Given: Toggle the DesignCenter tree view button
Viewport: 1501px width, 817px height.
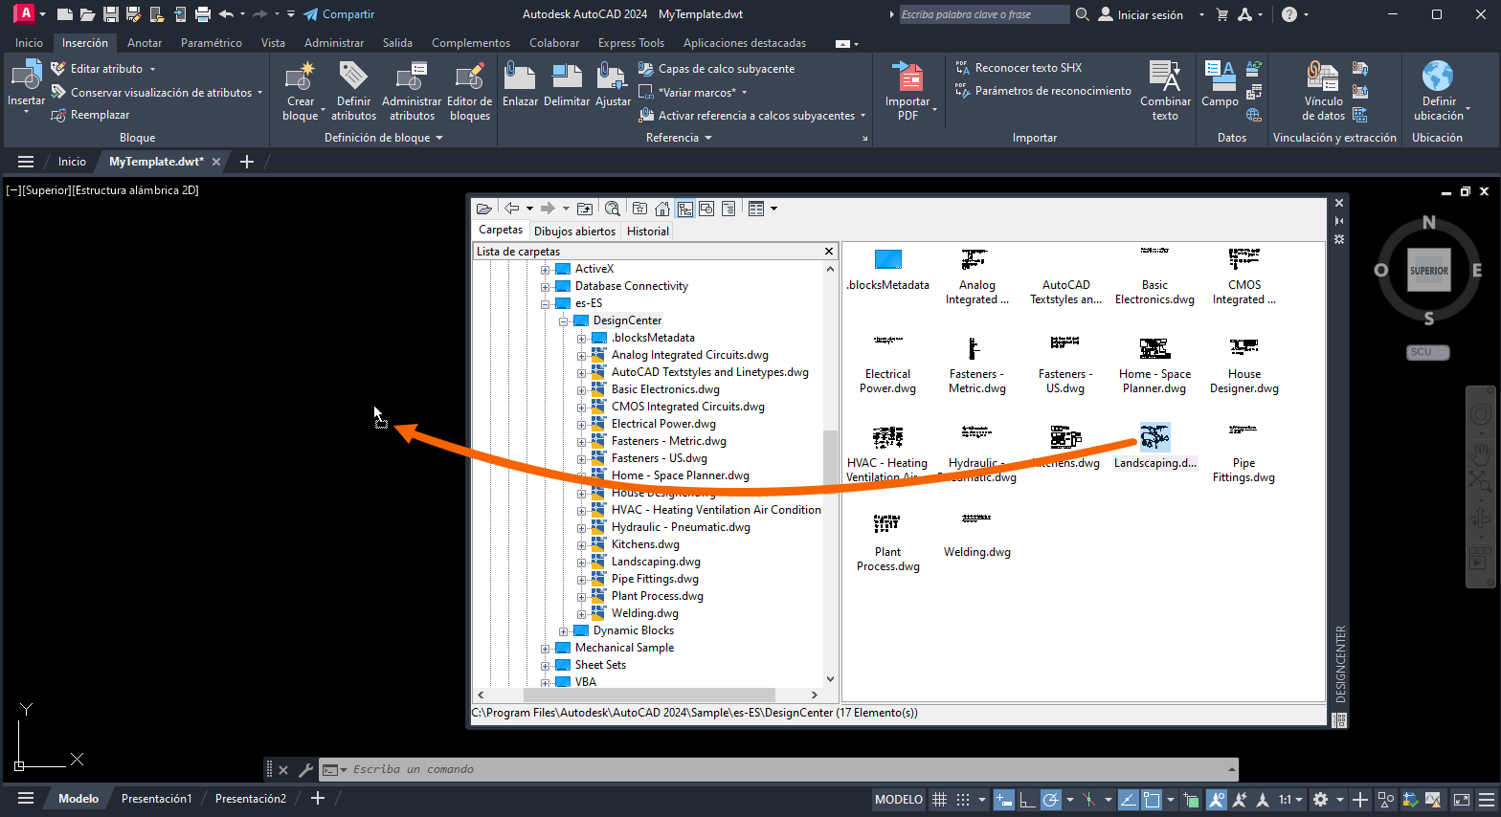Looking at the screenshot, I should click(685, 209).
